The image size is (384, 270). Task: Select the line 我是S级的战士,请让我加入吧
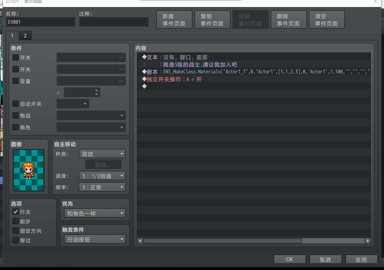point(254,65)
